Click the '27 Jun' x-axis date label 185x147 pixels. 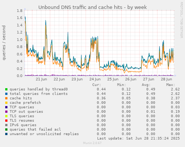pos(149,79)
